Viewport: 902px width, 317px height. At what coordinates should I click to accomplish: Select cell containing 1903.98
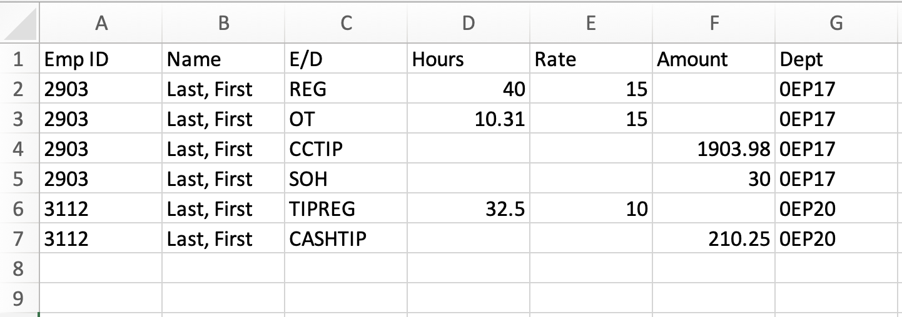[x=714, y=149]
